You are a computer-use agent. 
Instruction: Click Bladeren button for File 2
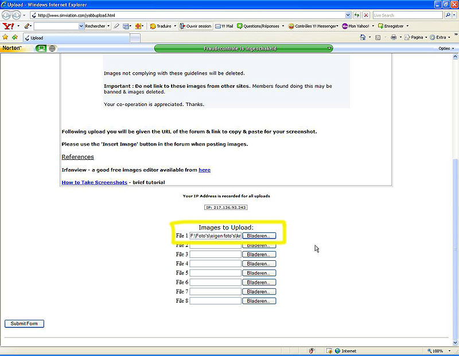click(x=259, y=245)
